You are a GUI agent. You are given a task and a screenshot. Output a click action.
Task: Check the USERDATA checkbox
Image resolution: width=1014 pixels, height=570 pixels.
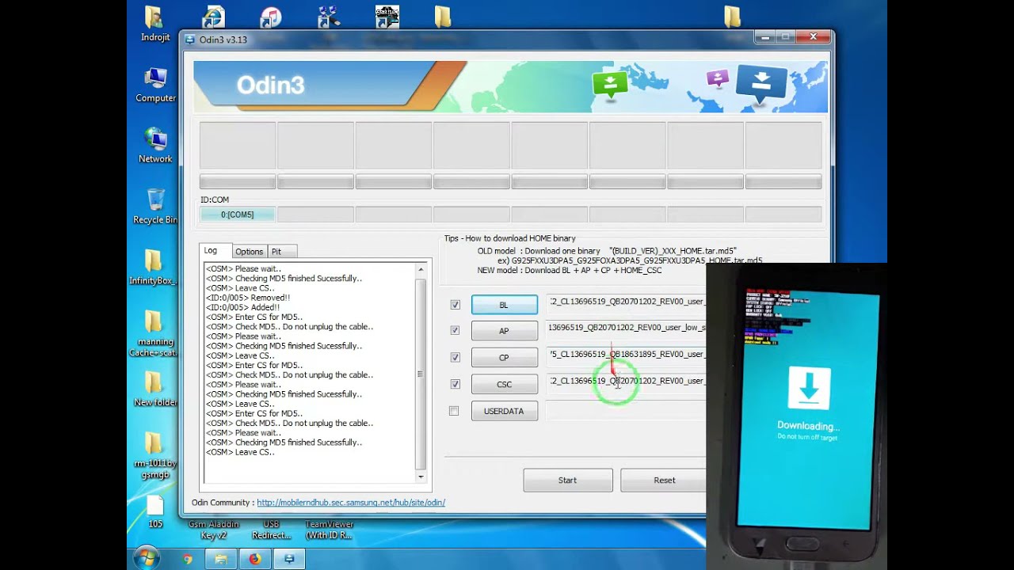click(454, 411)
